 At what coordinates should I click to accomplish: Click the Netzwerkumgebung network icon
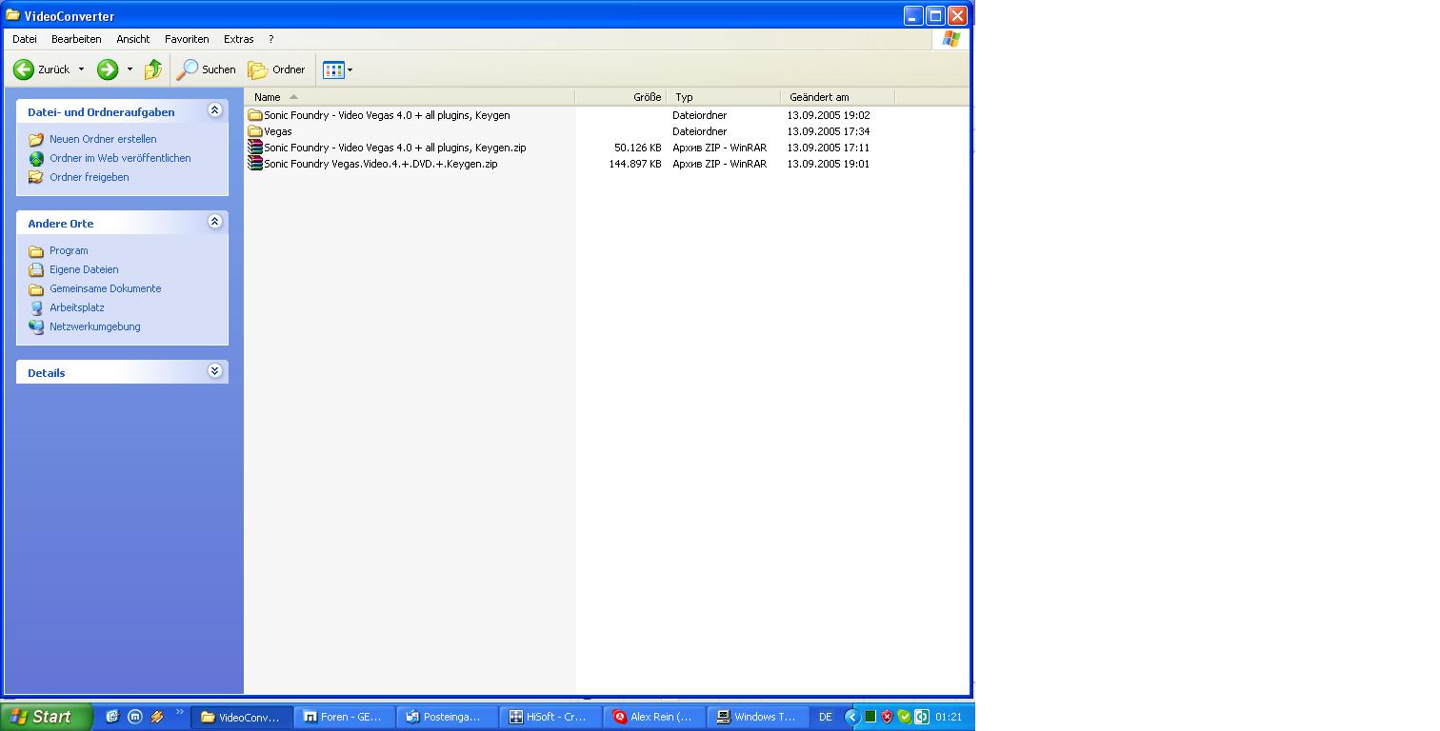pos(36,326)
